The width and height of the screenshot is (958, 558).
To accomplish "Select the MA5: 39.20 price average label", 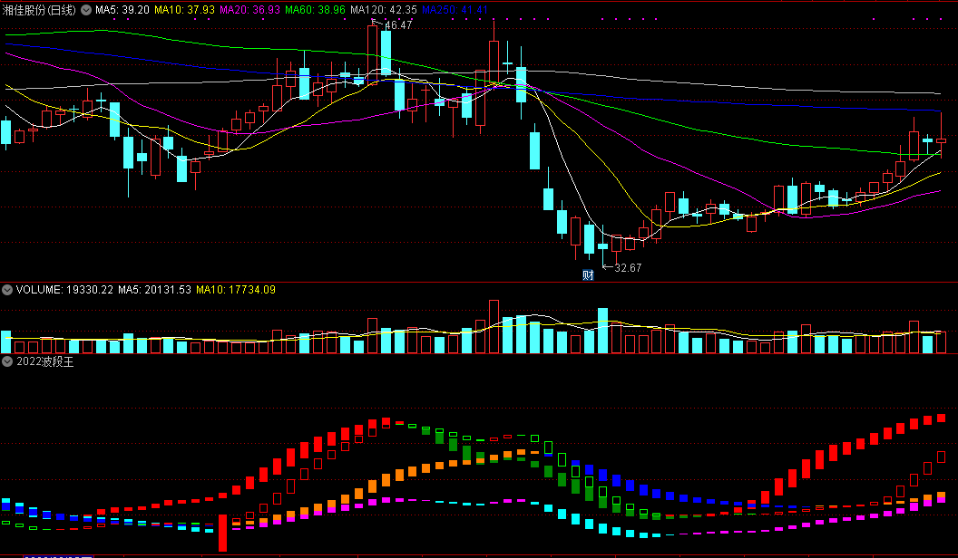I will [x=122, y=10].
